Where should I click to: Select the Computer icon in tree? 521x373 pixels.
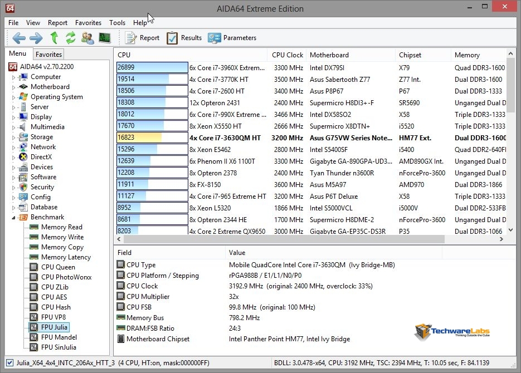point(23,77)
